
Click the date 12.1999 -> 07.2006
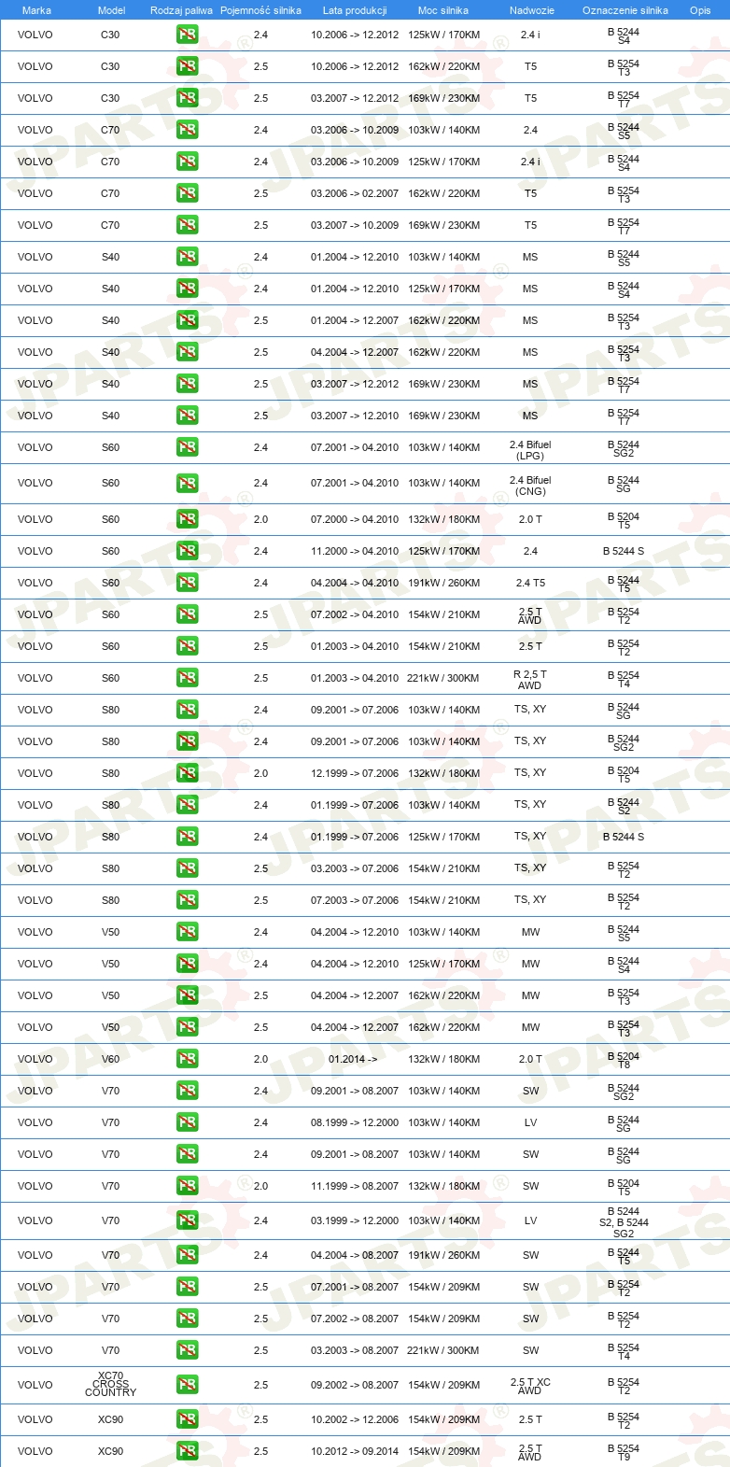coord(355,773)
